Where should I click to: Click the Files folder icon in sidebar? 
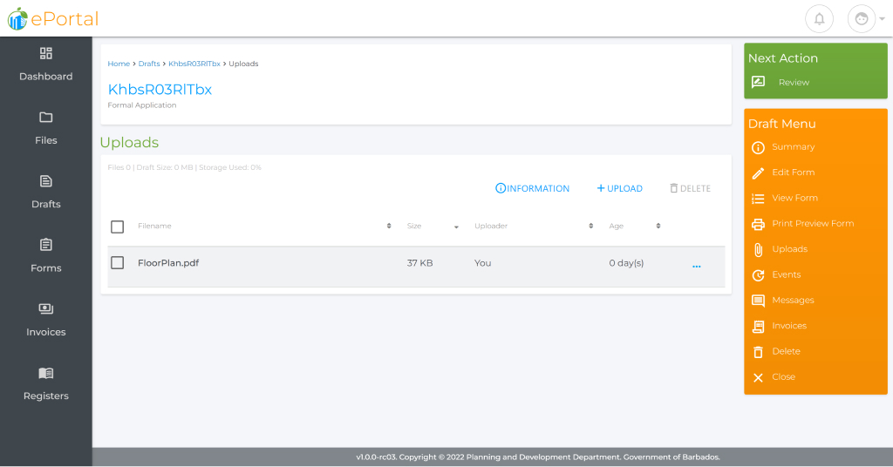(46, 117)
